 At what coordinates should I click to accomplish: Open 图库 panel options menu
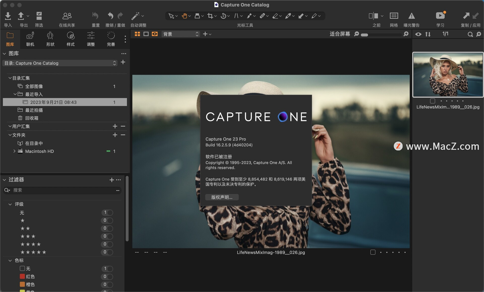[124, 53]
